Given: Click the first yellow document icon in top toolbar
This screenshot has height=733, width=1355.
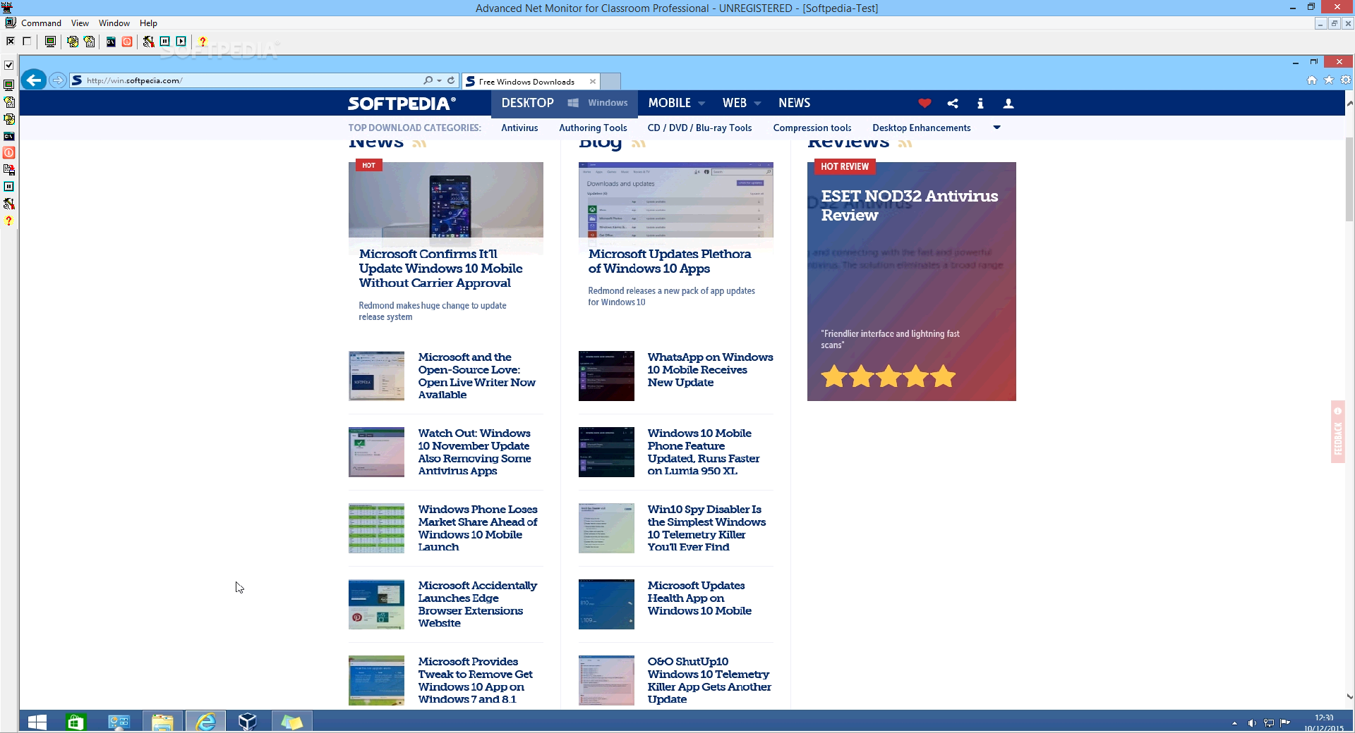Looking at the screenshot, I should [73, 42].
